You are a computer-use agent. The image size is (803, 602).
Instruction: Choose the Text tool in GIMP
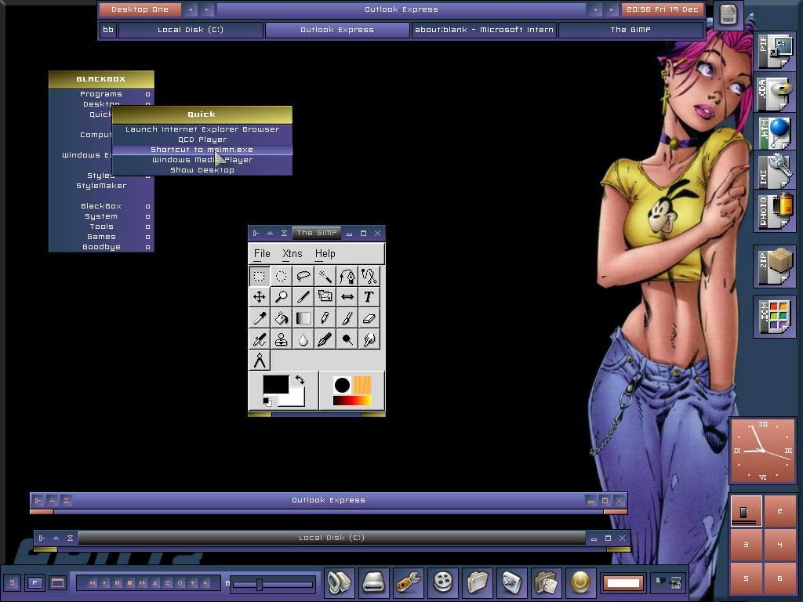(369, 297)
